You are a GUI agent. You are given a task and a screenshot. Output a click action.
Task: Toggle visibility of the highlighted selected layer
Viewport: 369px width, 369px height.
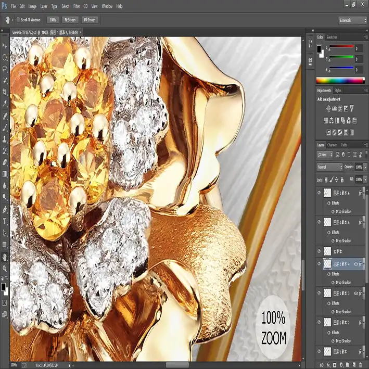(320, 264)
